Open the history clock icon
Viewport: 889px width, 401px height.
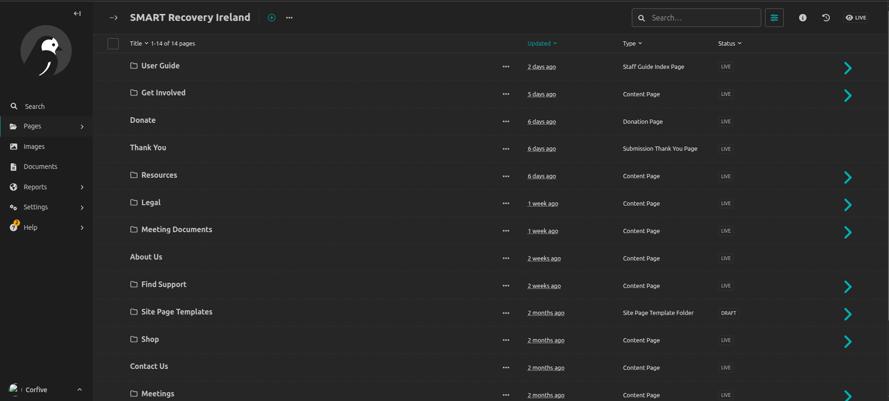click(826, 18)
